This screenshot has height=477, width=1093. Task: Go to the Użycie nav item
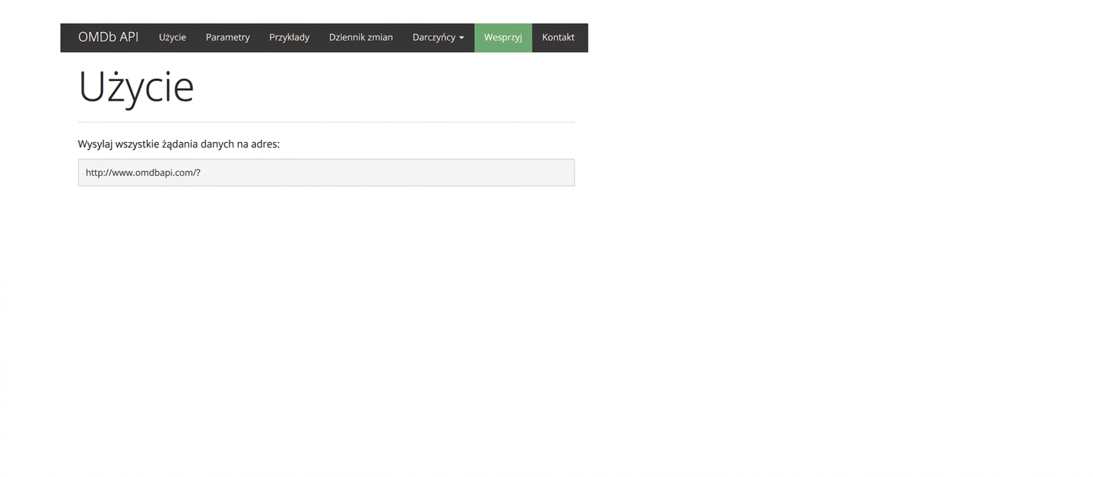pos(173,38)
